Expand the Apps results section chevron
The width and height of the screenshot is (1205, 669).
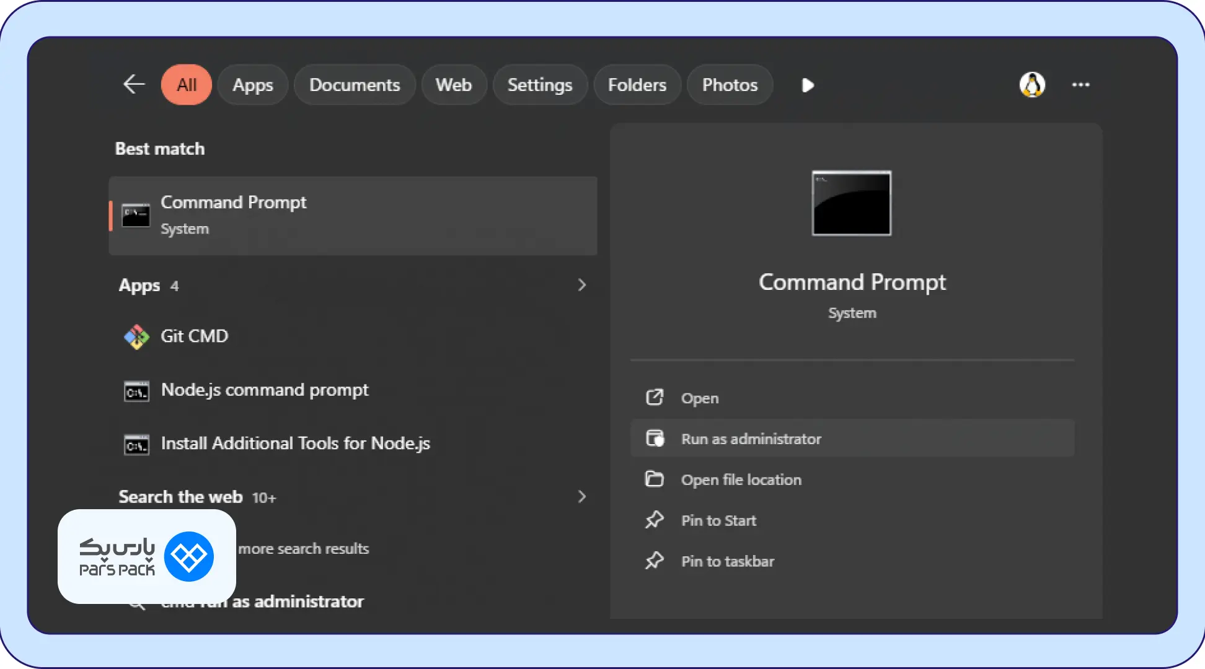pyautogui.click(x=581, y=285)
